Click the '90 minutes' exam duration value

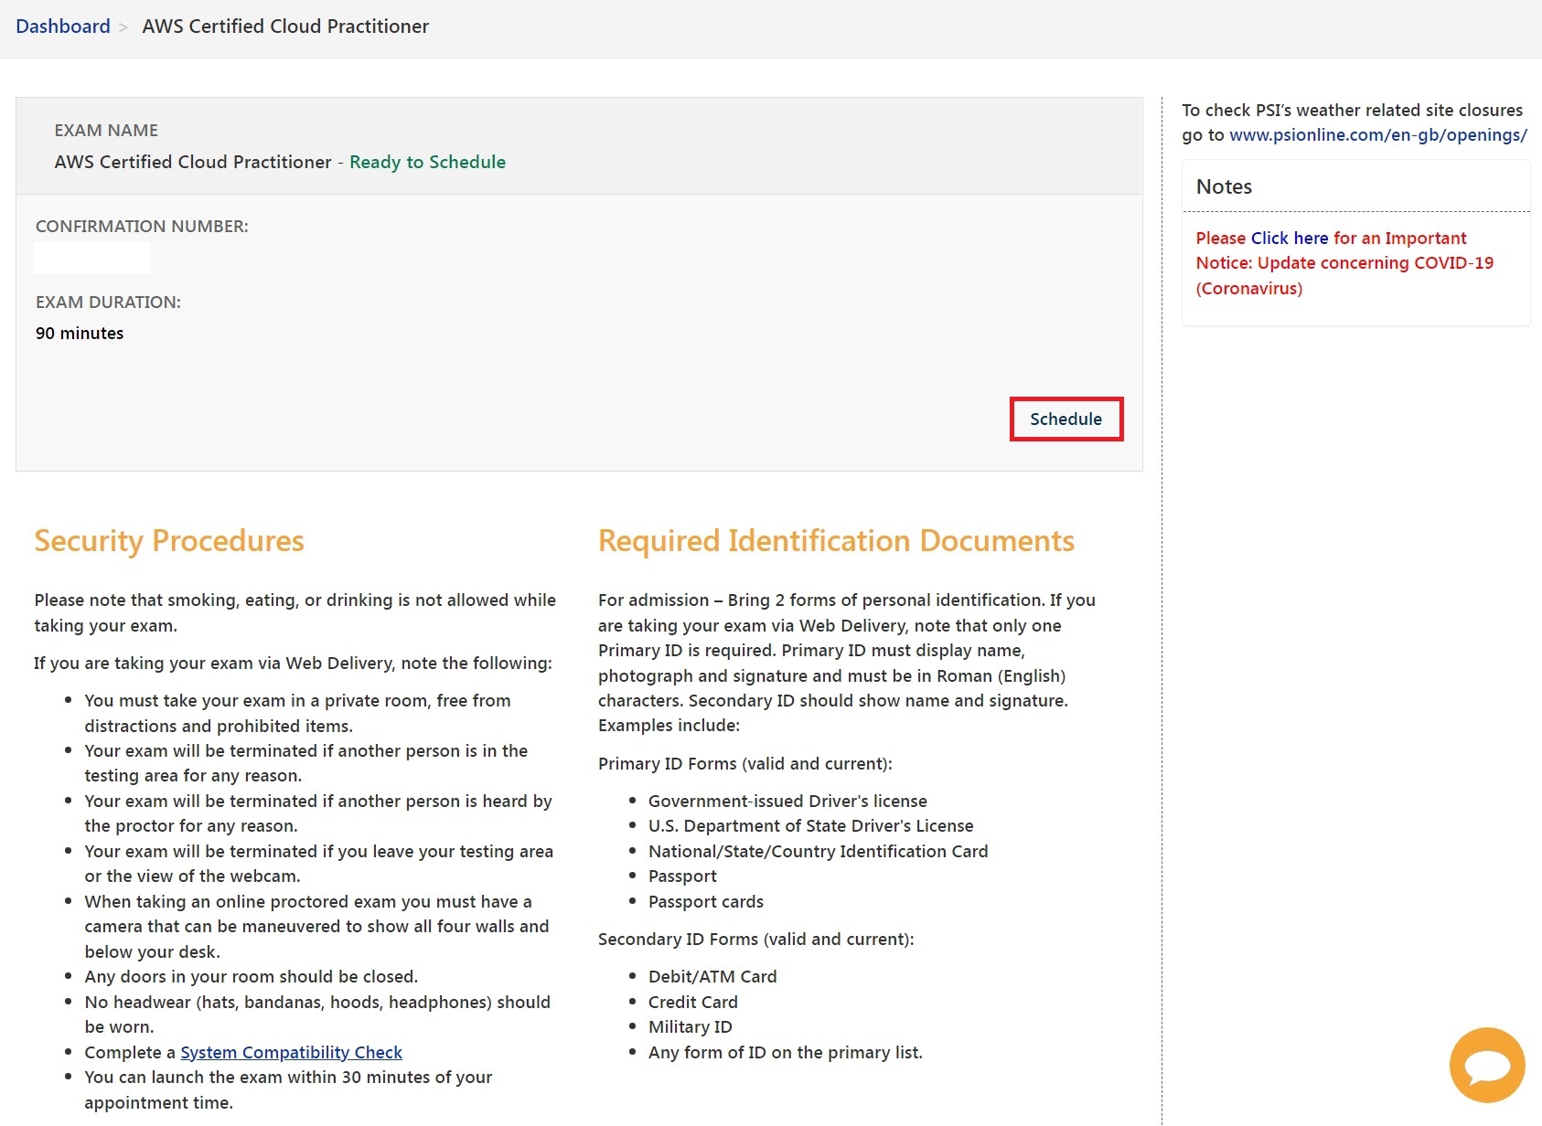[80, 333]
